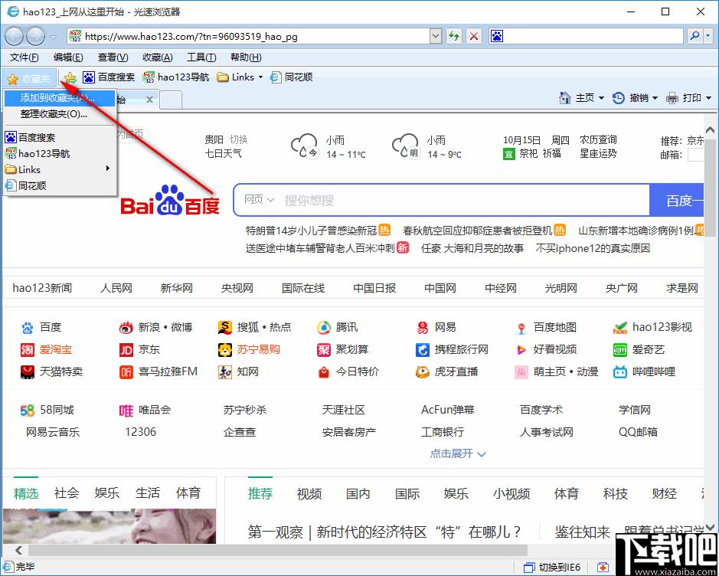This screenshot has height=576, width=719.
Task: Open 哔哩哔哩 site link
Action: pyautogui.click(x=644, y=371)
